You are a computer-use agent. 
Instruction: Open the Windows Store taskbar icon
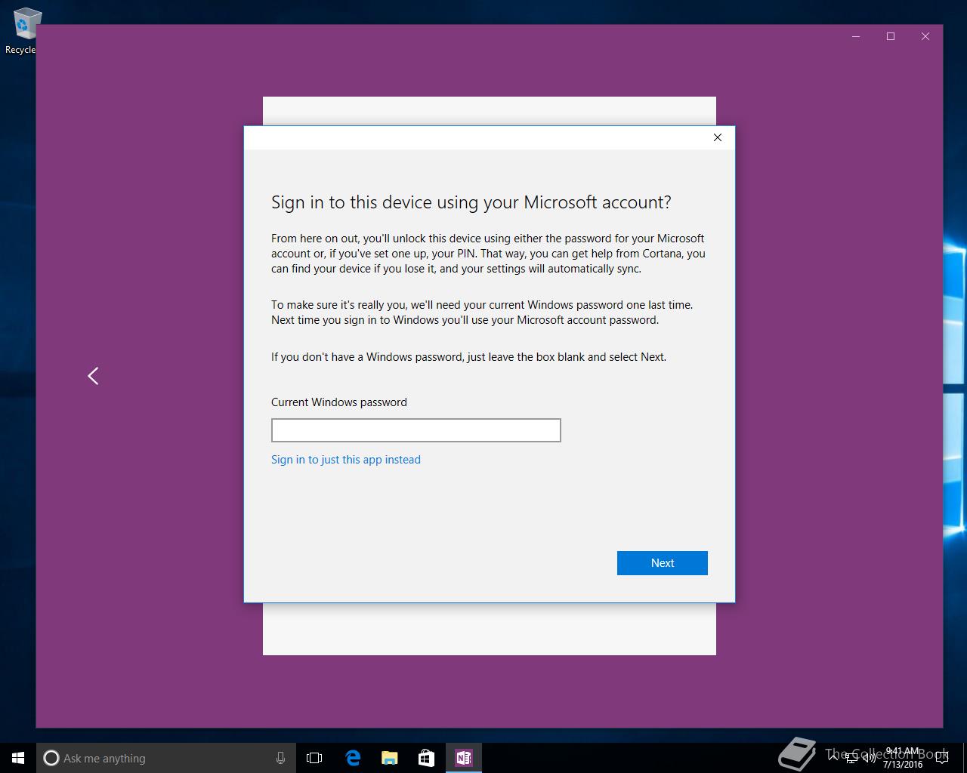[x=426, y=758]
